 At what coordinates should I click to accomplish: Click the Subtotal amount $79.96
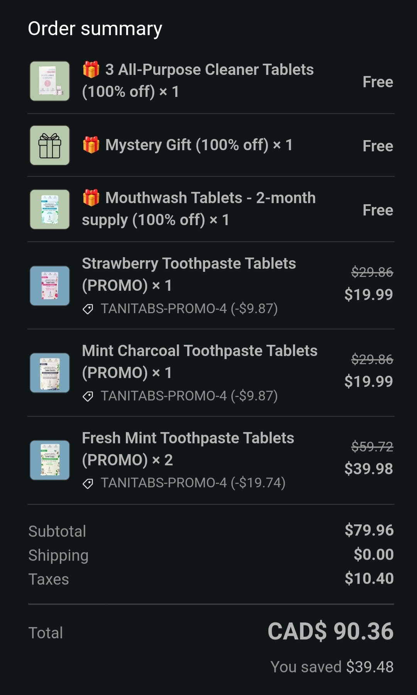tap(369, 530)
